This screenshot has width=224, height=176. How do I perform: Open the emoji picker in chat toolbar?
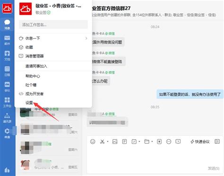tap(93, 141)
